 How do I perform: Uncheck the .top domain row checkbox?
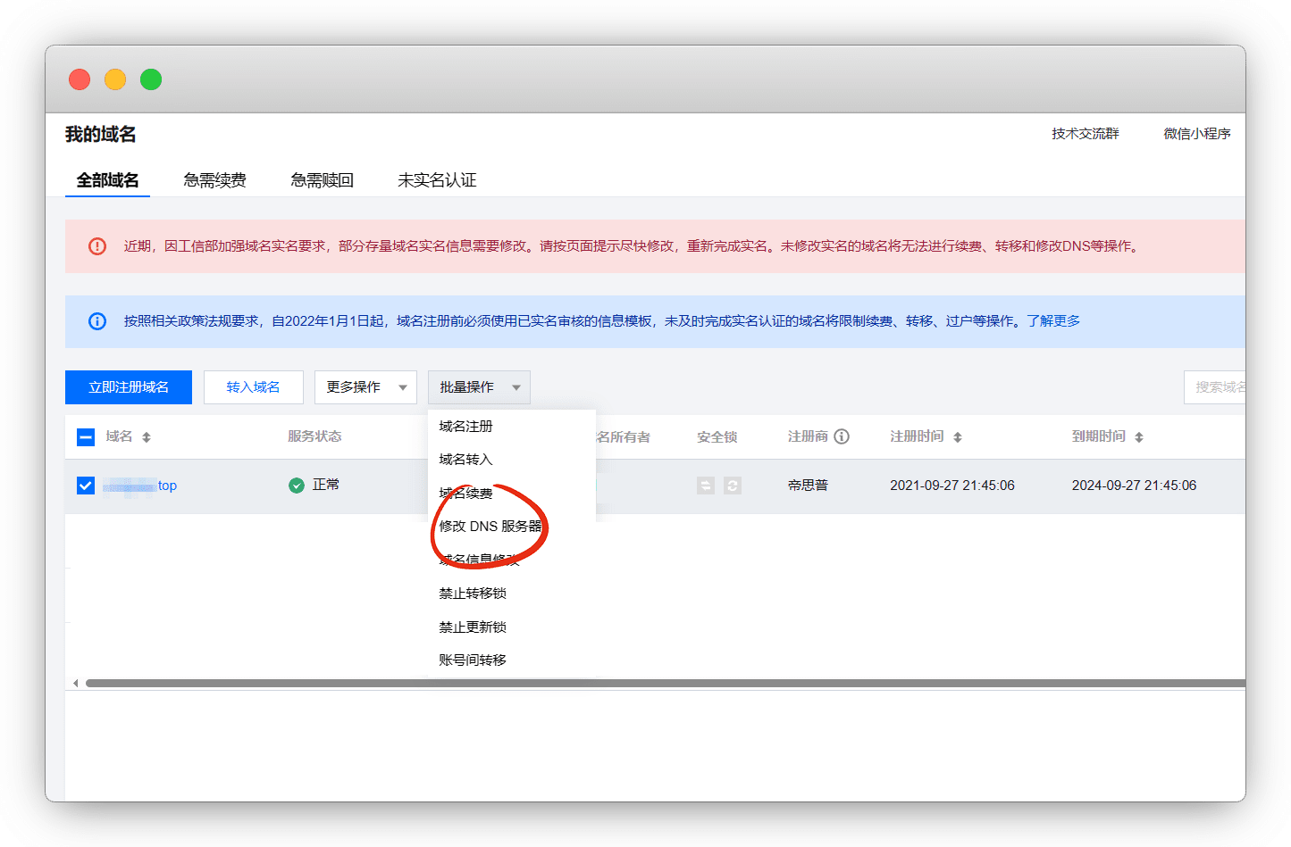pos(86,486)
